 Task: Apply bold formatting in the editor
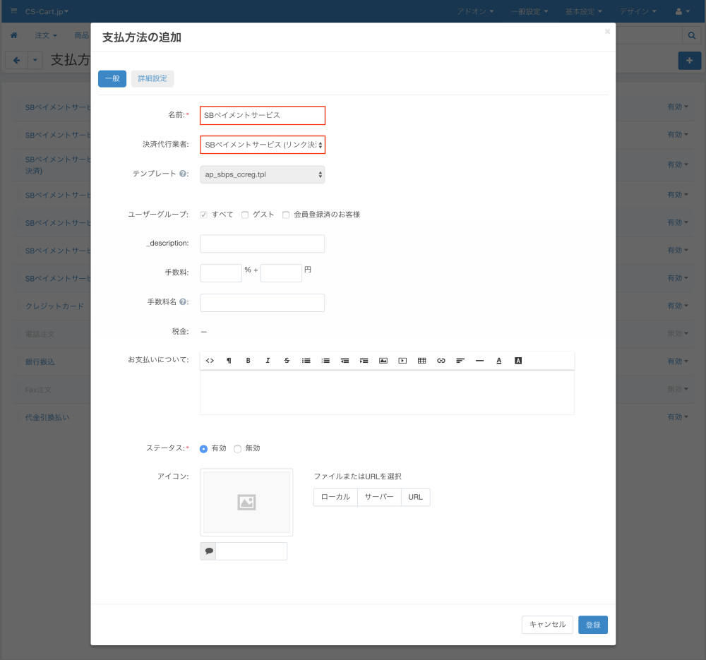pos(248,361)
